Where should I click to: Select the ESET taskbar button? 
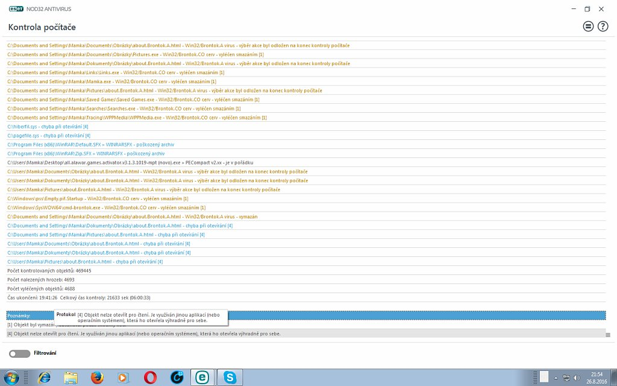click(202, 378)
